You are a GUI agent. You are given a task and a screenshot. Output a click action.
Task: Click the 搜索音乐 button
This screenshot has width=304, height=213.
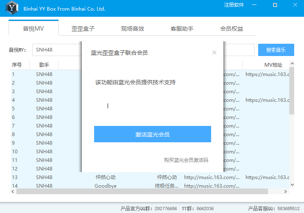[x=276, y=50]
